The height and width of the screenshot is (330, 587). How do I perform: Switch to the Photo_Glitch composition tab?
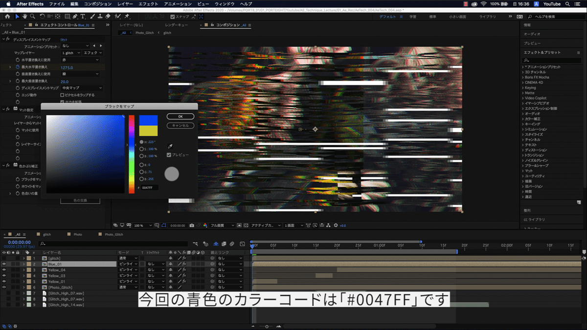click(114, 234)
